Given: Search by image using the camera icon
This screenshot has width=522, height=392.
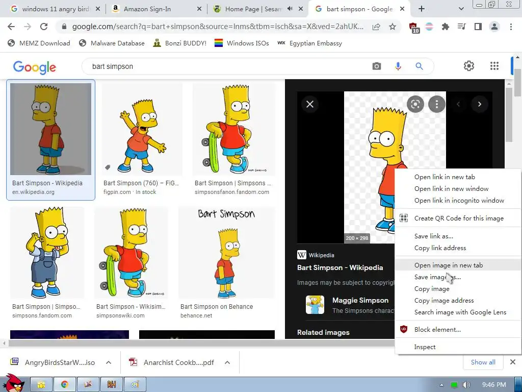Looking at the screenshot, I should (x=377, y=66).
